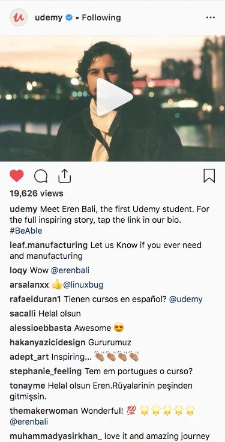Open the @linuxbug mention
Screen dimensions: 225x442
83,285
